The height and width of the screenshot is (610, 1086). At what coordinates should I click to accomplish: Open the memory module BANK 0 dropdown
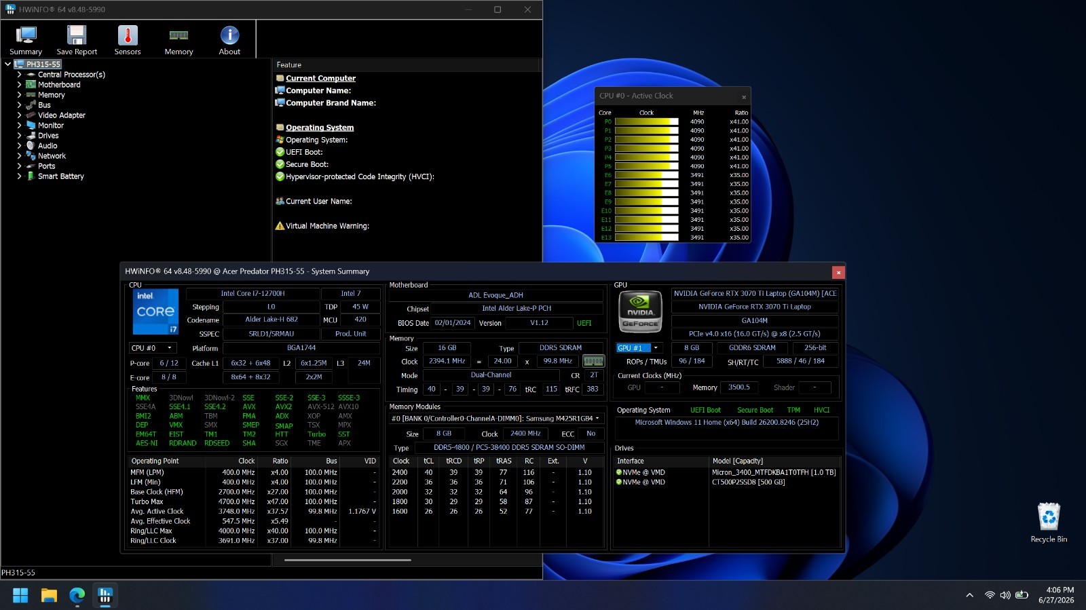tap(496, 419)
